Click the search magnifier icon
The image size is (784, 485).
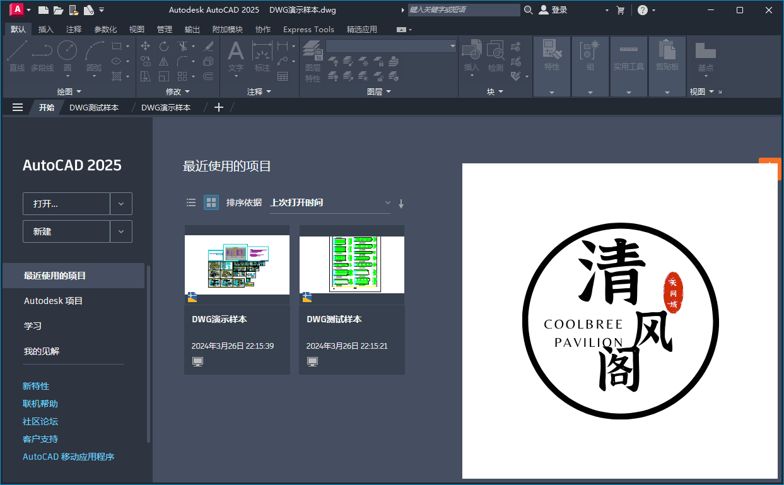[528, 10]
